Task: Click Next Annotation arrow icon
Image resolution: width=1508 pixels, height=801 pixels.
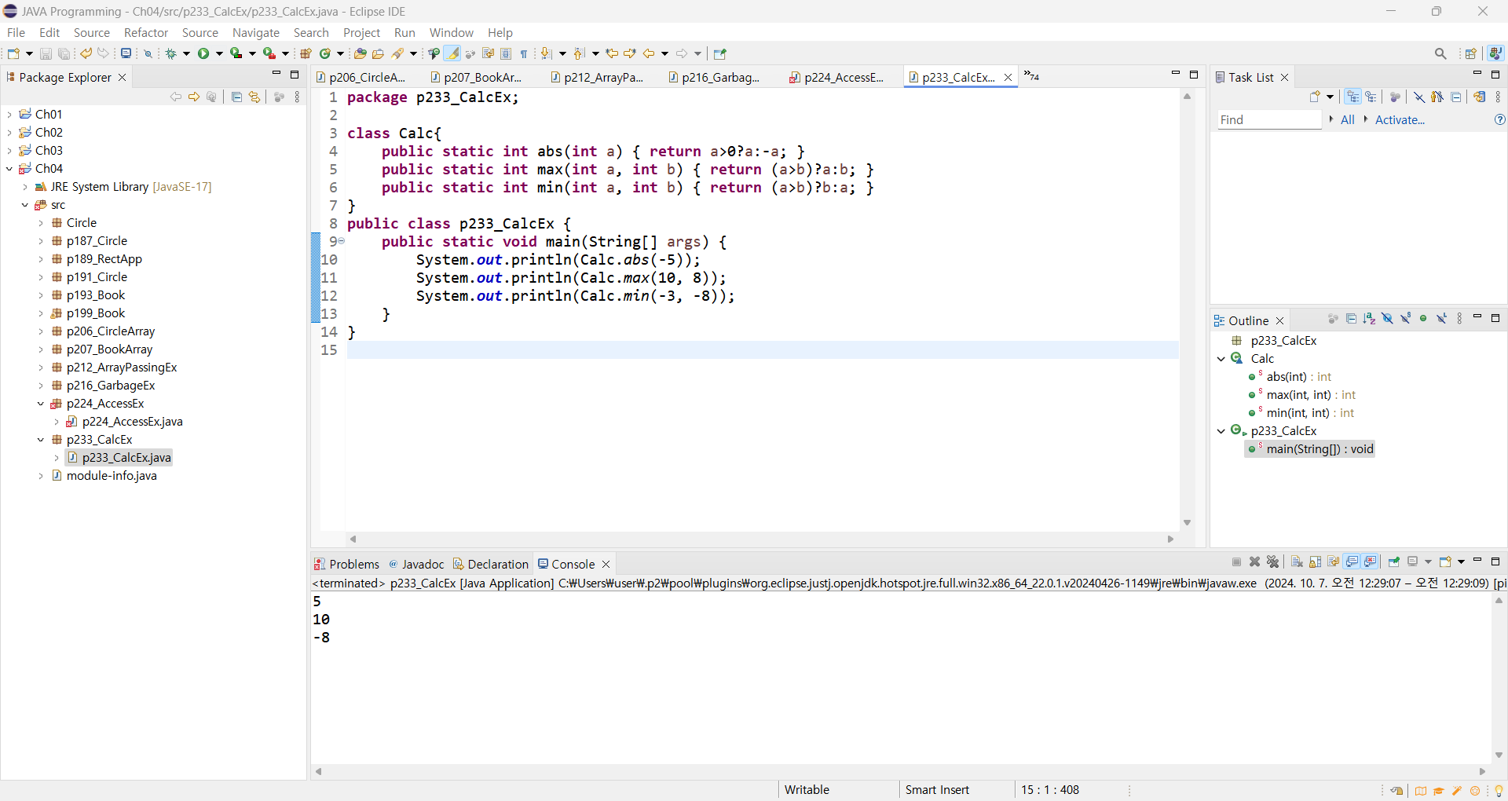Action: (547, 53)
